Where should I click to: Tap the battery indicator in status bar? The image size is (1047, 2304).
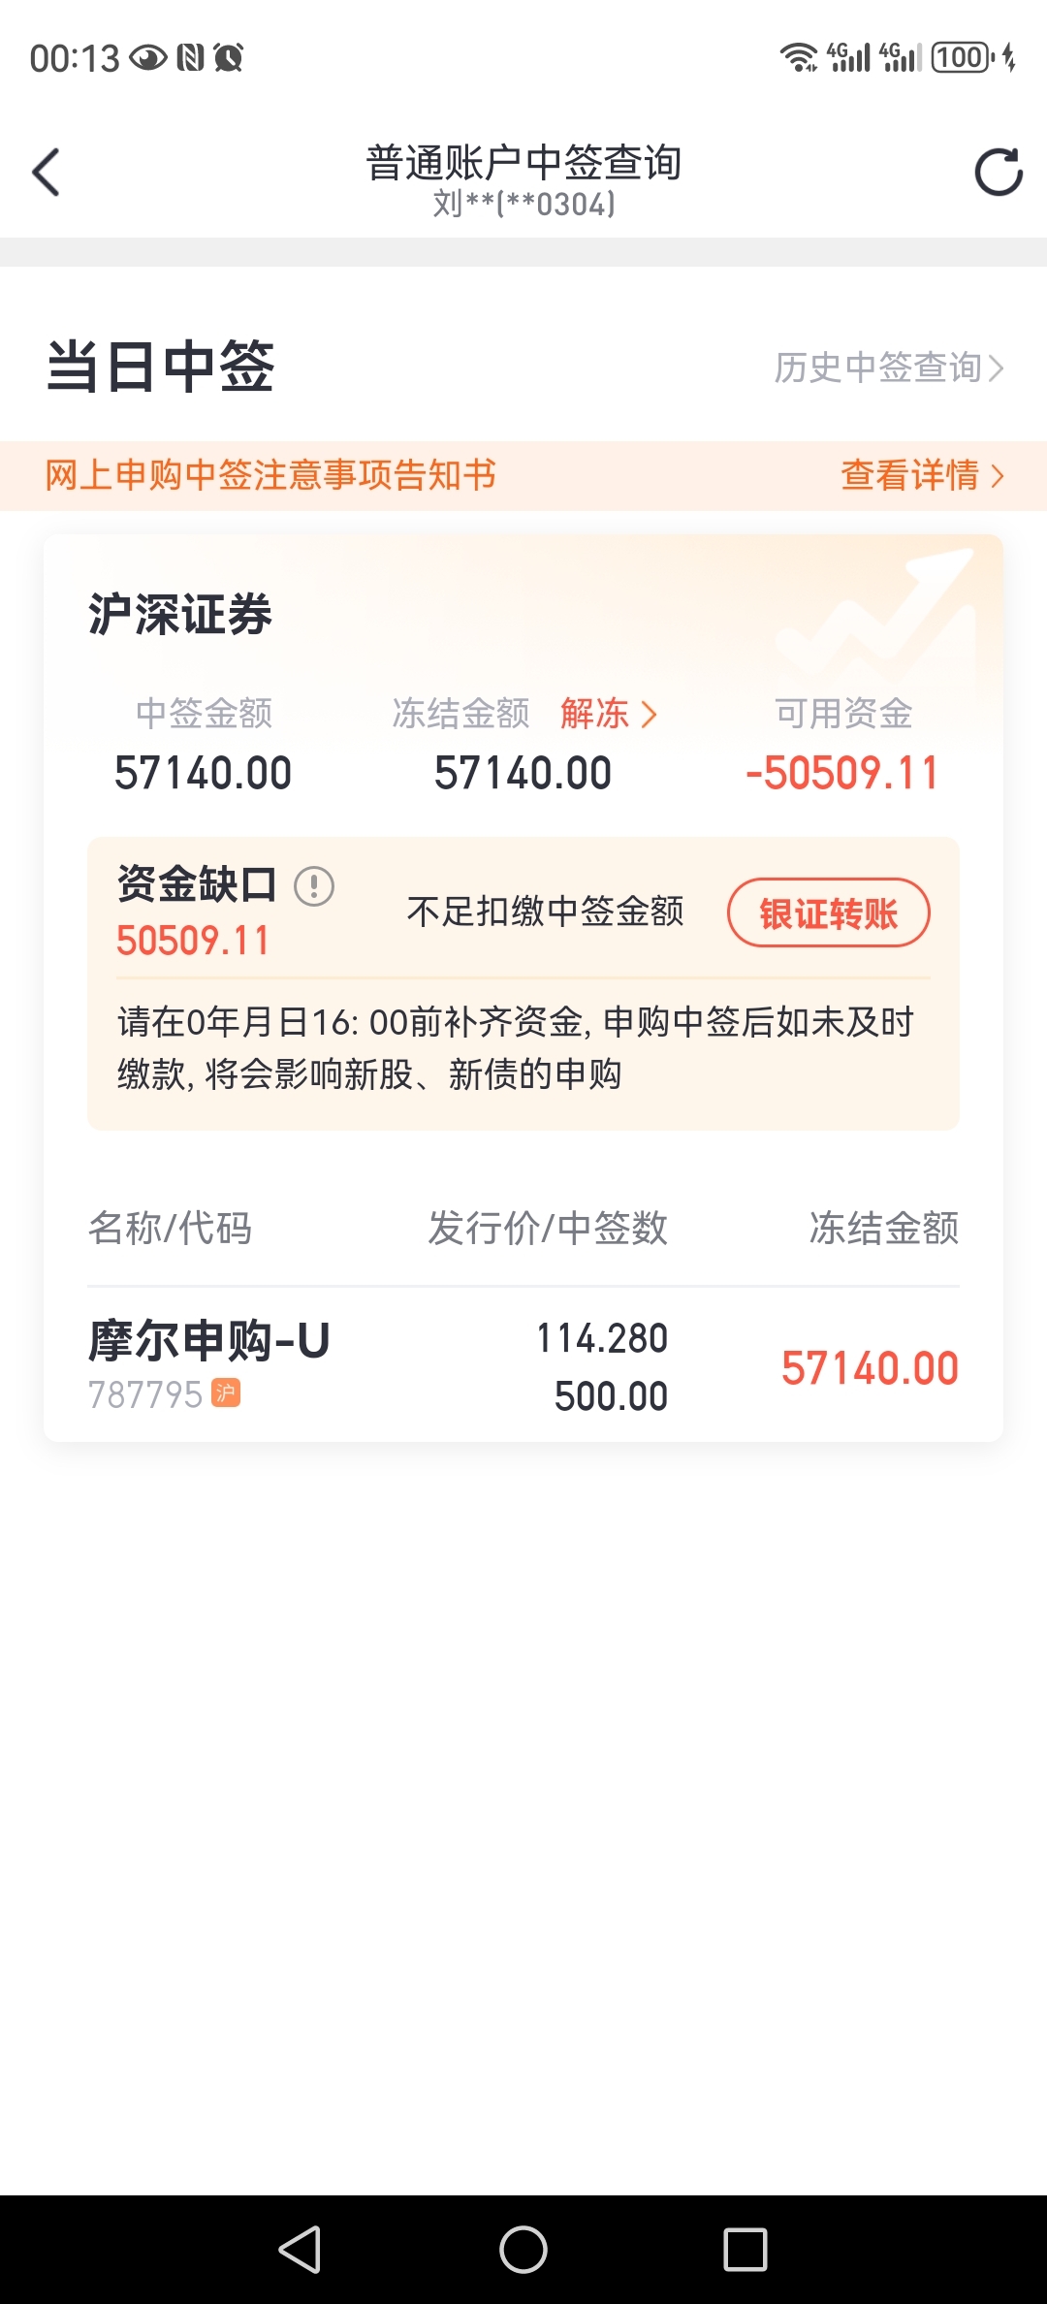(963, 57)
